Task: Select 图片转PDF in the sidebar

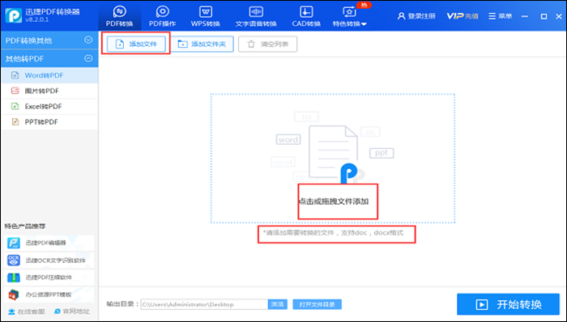Action: (x=49, y=91)
